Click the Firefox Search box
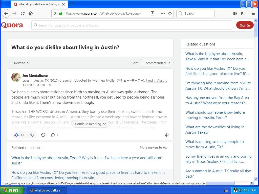The height and width of the screenshot is (194, 259). click(195, 14)
